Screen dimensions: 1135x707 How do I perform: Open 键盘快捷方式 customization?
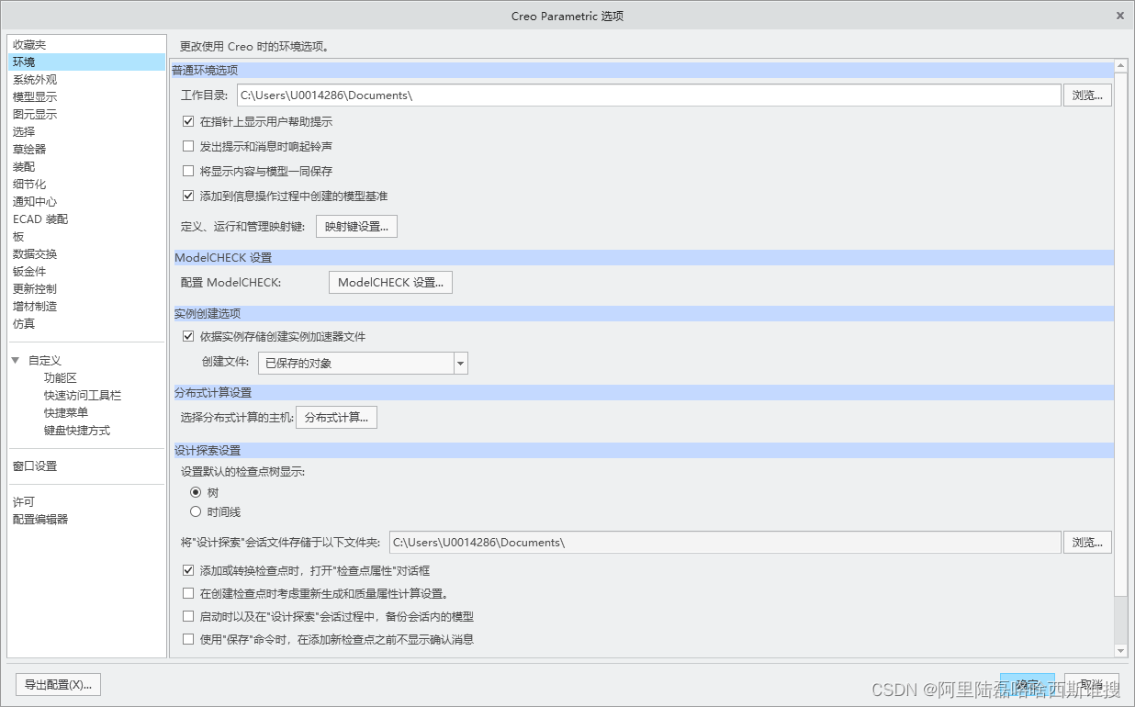[77, 431]
